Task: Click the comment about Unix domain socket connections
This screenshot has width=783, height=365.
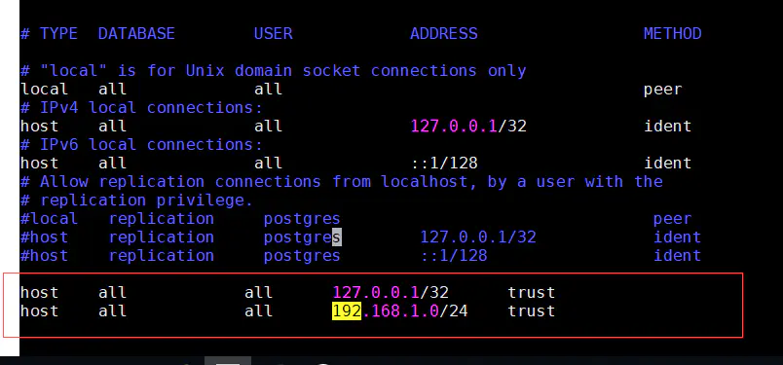Action: [x=273, y=70]
